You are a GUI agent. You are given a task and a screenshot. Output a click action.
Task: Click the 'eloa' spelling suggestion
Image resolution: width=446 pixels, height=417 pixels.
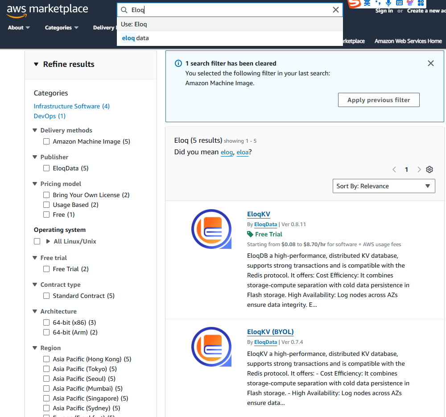[243, 152]
